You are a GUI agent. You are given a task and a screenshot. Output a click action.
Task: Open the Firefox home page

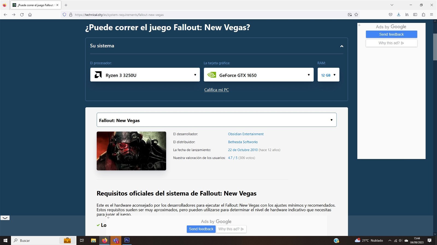tap(30, 15)
